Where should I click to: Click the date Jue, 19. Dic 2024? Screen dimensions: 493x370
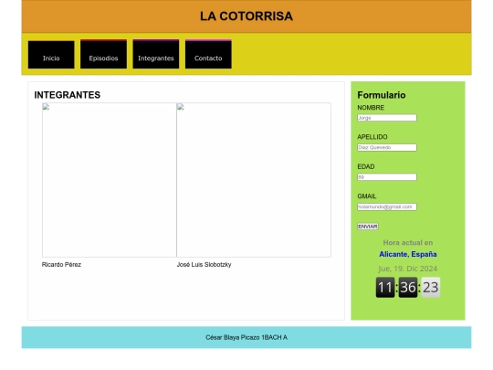[x=408, y=269]
